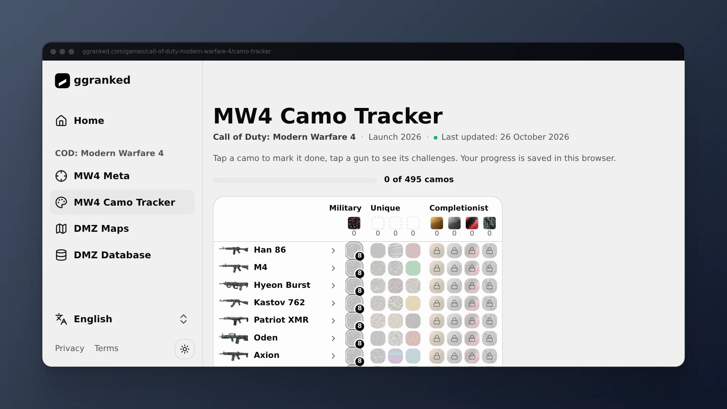This screenshot has height=409, width=727.
Task: Toggle Kastov 762 military camo
Action: pyautogui.click(x=354, y=303)
